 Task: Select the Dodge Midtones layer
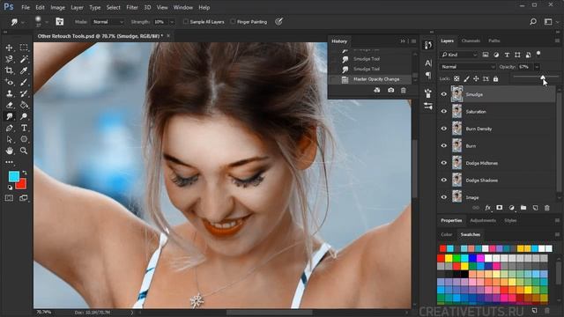497,163
